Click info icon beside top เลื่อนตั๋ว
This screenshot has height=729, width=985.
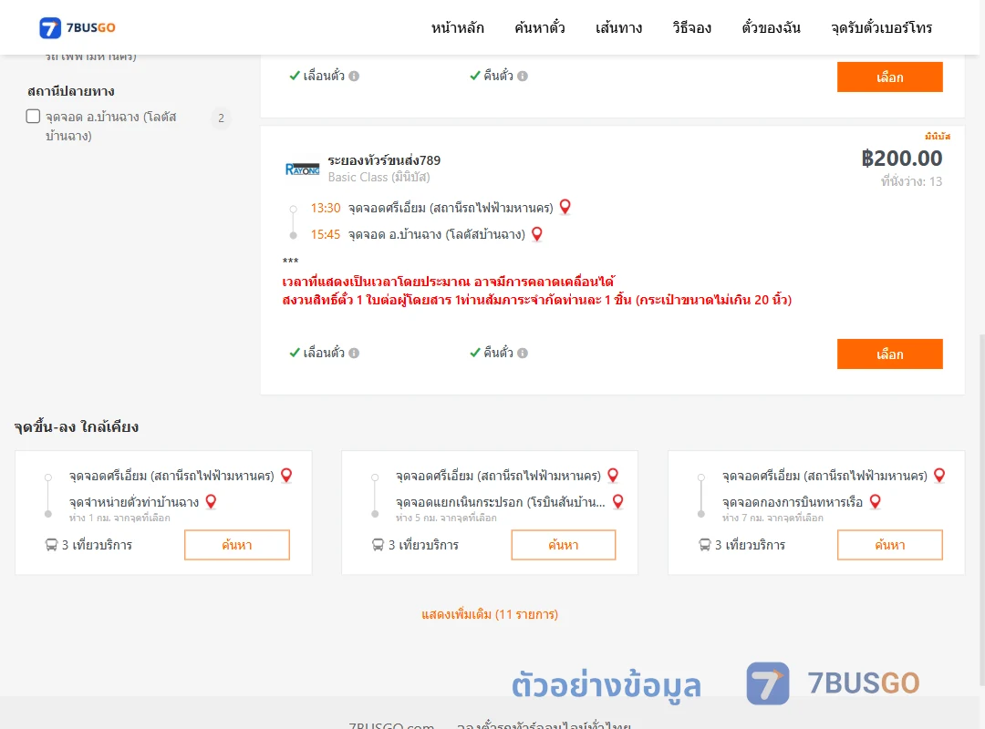tap(354, 76)
